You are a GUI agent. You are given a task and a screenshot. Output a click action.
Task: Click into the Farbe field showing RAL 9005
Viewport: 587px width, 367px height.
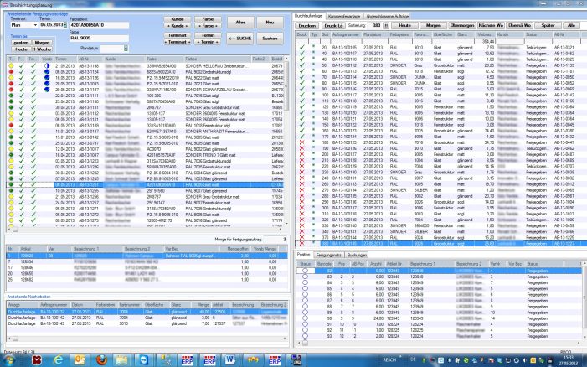coord(99,39)
